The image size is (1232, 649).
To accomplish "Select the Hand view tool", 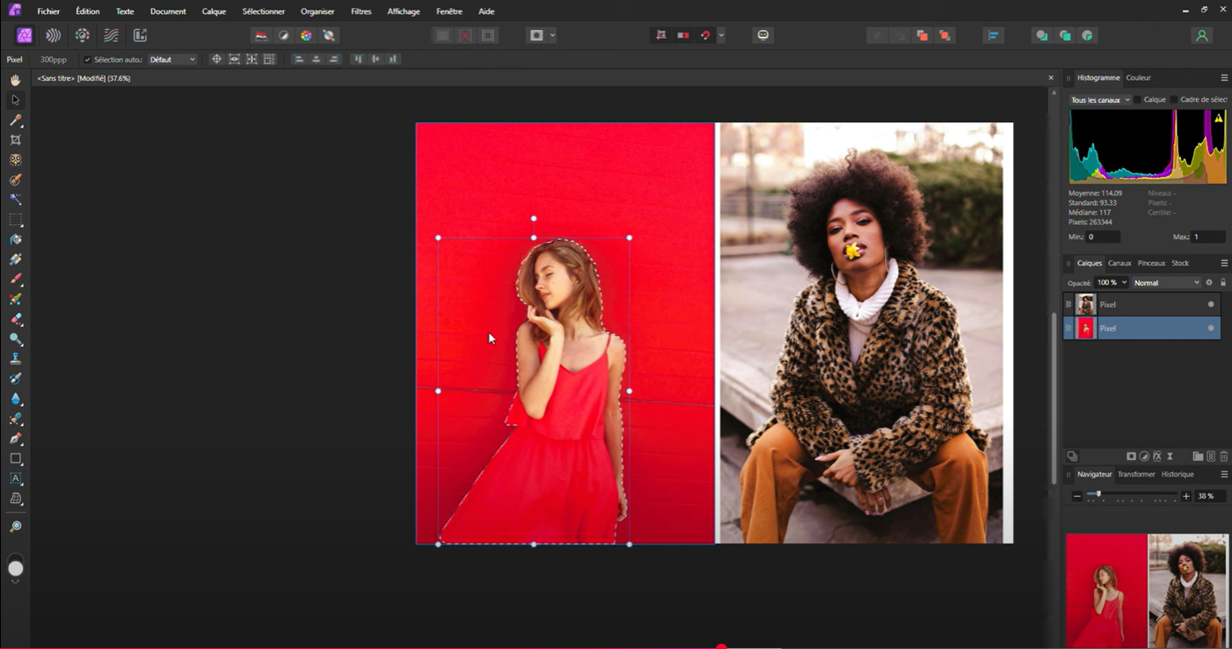I will pyautogui.click(x=16, y=80).
